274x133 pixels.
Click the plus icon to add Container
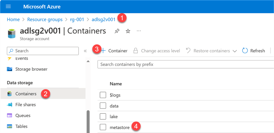[x=104, y=51]
